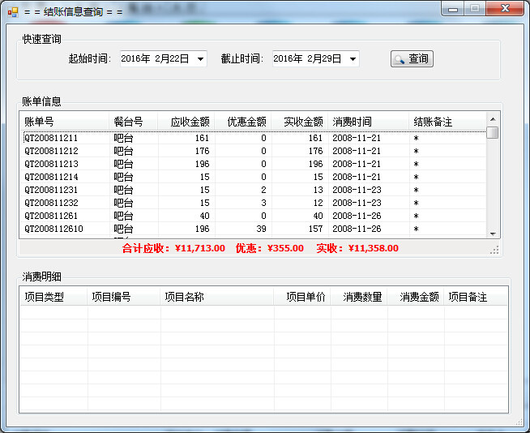530x433 pixels.
Task: Click the 项目单价 column header
Action: click(302, 297)
